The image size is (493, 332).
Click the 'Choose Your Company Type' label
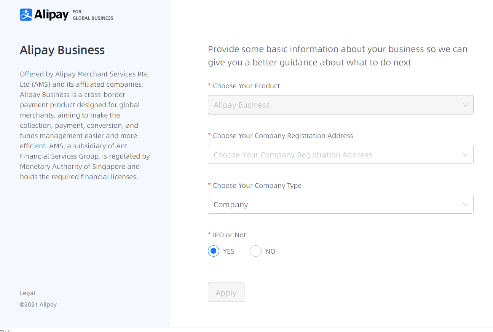pos(257,186)
